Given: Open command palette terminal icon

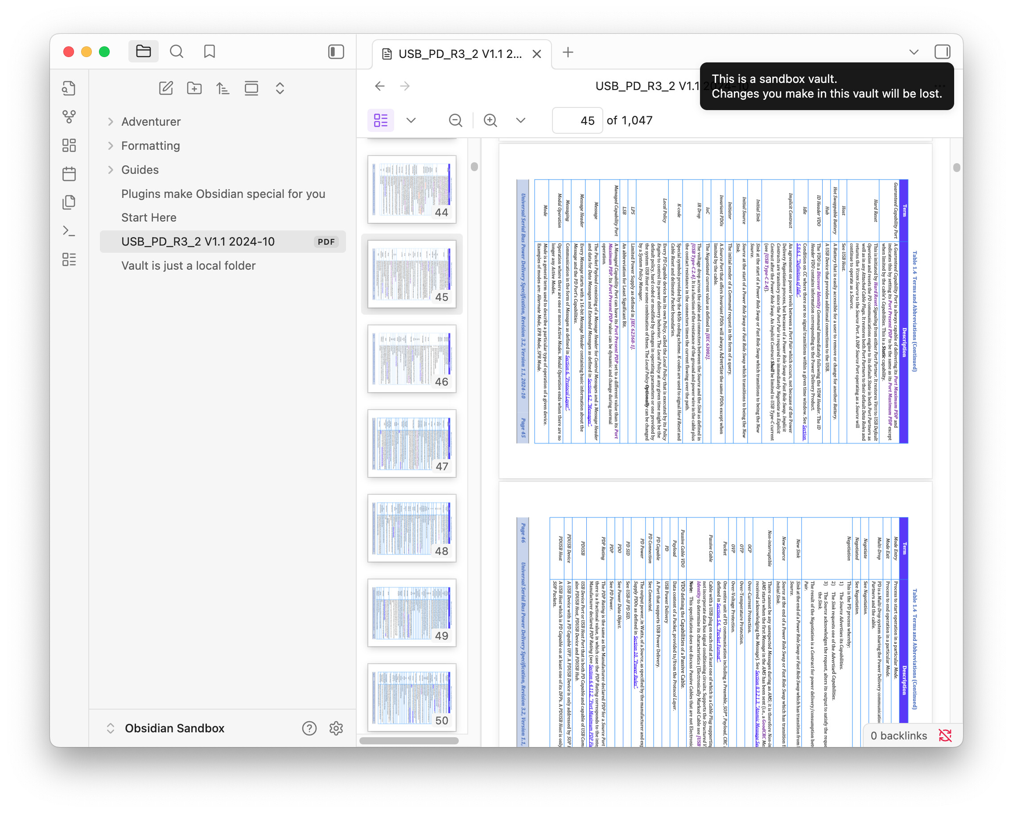Looking at the screenshot, I should tap(69, 230).
